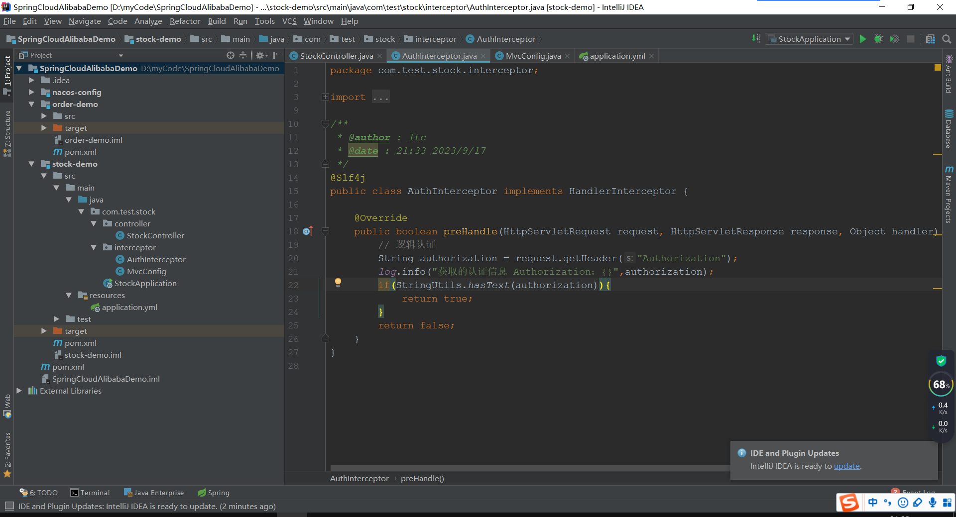The width and height of the screenshot is (956, 517).
Task: Click the build project binary icon
Action: pos(756,39)
